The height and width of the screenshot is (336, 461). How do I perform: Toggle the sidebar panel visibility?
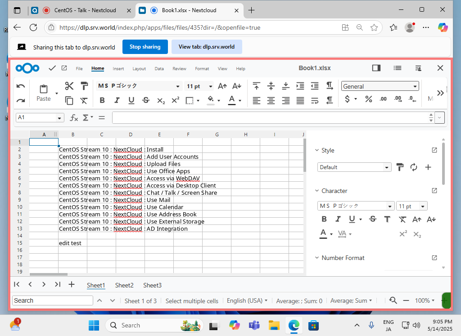click(x=376, y=68)
